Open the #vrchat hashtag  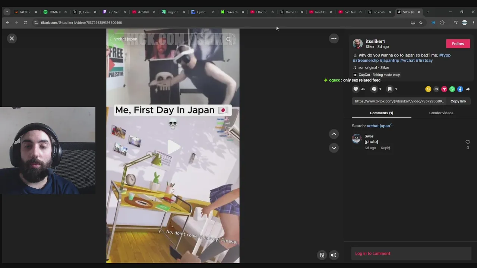pos(407,60)
